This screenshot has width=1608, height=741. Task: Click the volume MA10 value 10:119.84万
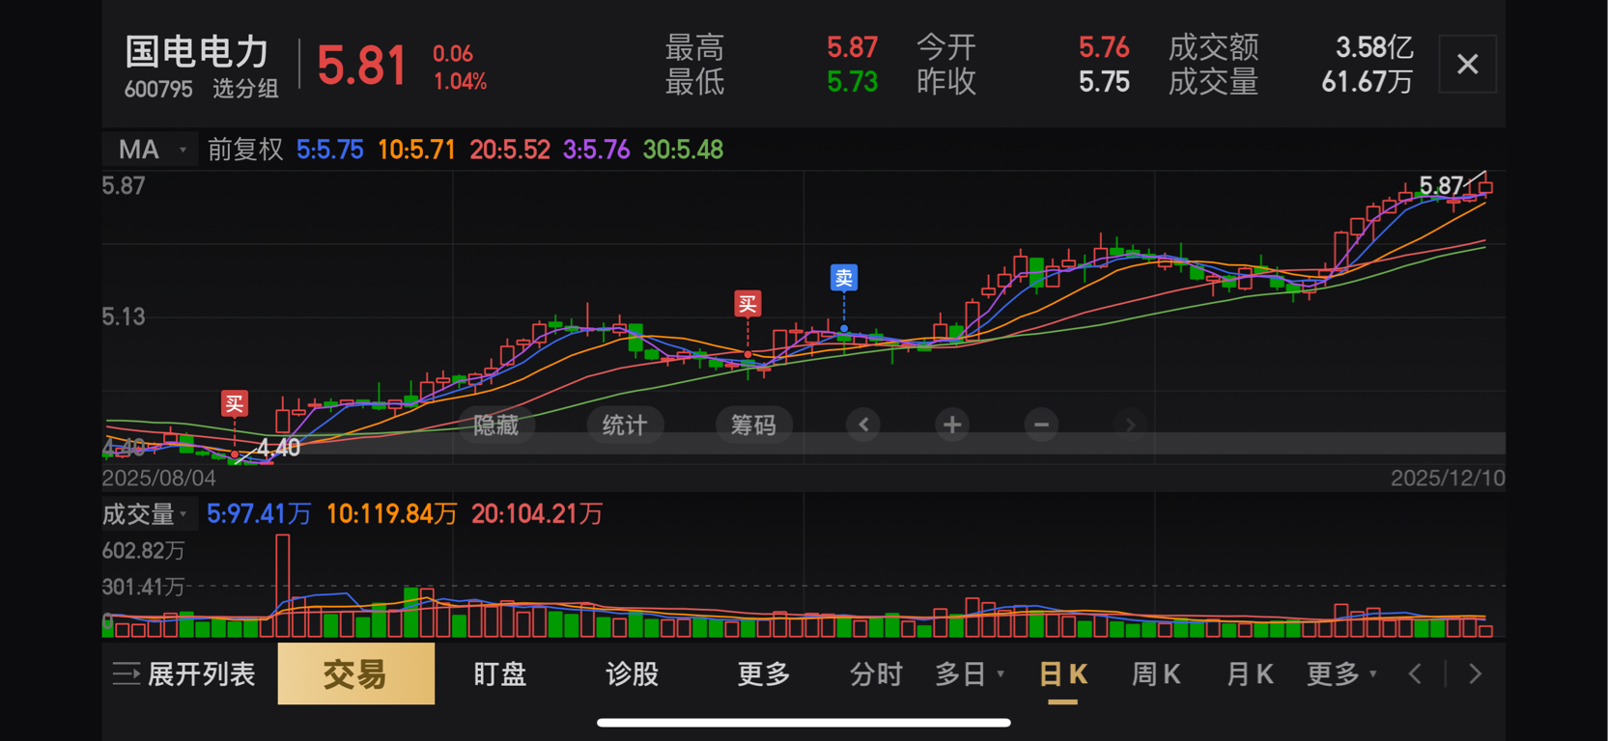click(x=391, y=514)
